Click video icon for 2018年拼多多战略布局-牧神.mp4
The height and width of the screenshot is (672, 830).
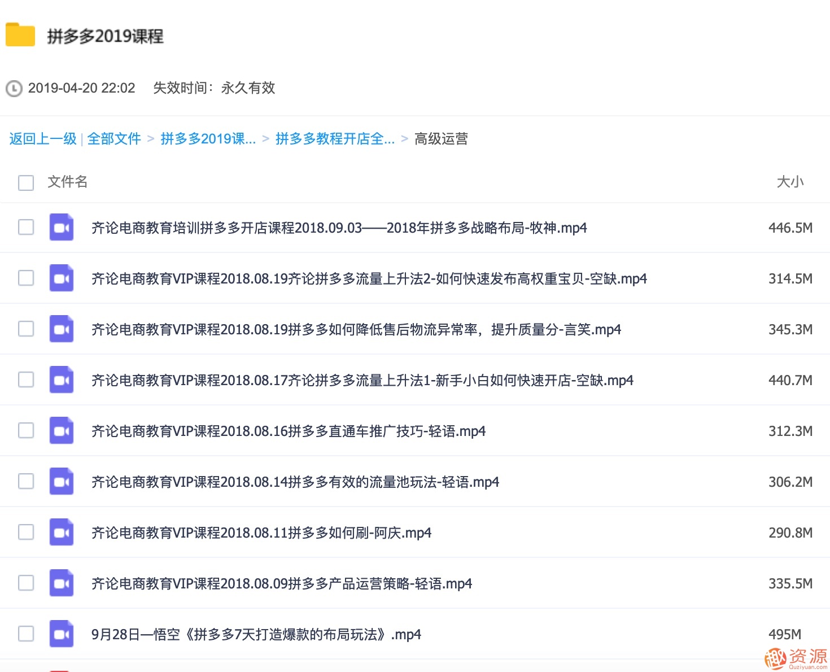coord(62,228)
